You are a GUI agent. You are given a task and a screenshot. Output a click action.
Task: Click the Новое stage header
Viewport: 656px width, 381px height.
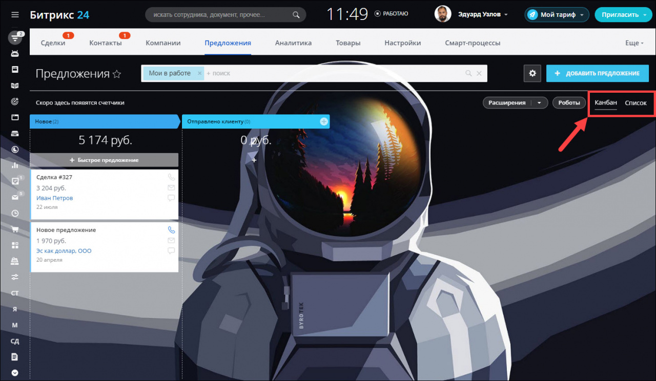(x=104, y=121)
